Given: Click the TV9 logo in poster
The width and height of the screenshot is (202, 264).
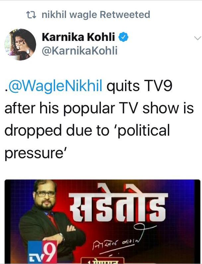Looking at the screenshot, I should pos(42,252).
